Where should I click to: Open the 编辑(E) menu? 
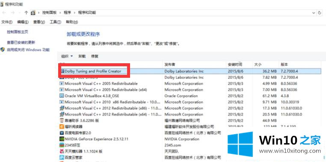[x=23, y=22]
